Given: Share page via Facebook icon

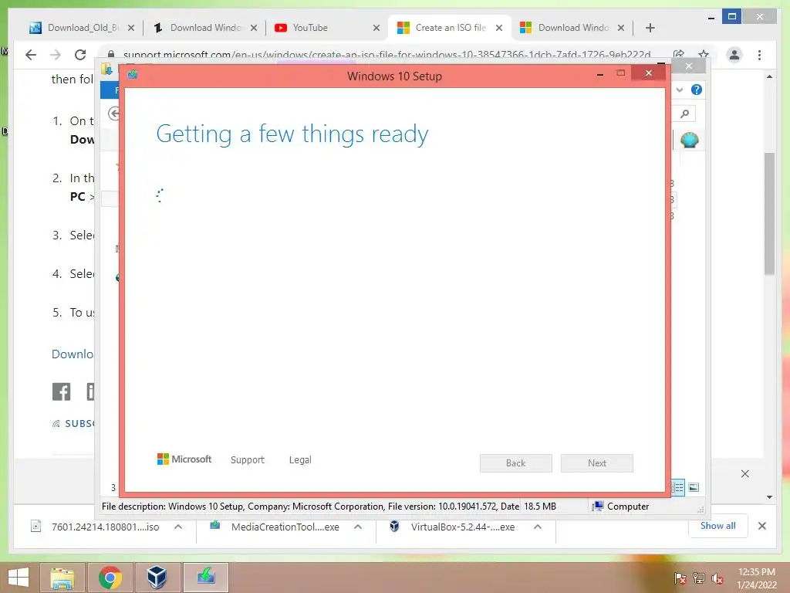Looking at the screenshot, I should click(x=62, y=391).
